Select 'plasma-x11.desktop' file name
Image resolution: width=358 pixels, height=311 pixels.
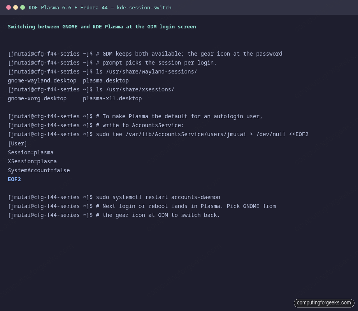tap(112, 99)
